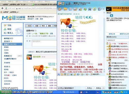The height and width of the screenshot is (94, 129).
Task: Click the green plus tray icon near clock
Action: tap(122, 92)
